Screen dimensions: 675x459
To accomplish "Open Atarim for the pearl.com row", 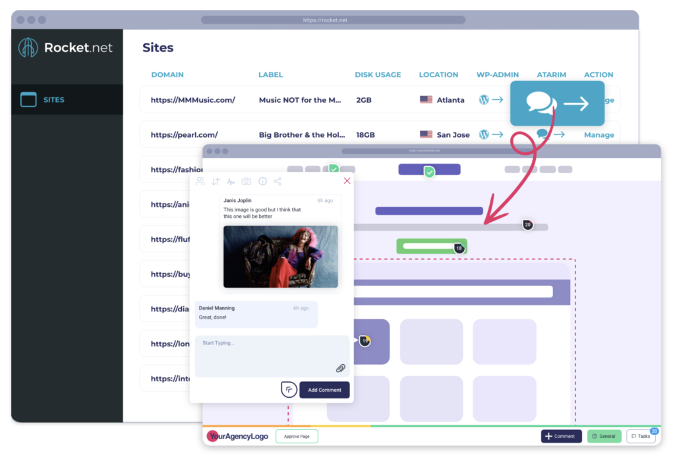I will pyautogui.click(x=550, y=134).
